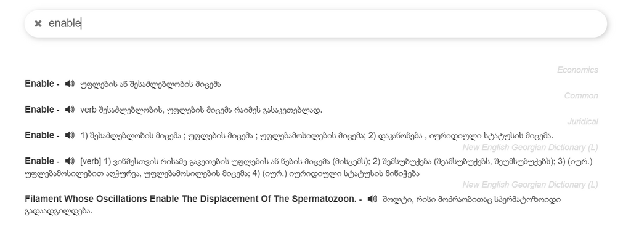The image size is (631, 227).
Task: Select the Juridical entry's numbered definition text
Action: pos(317,136)
